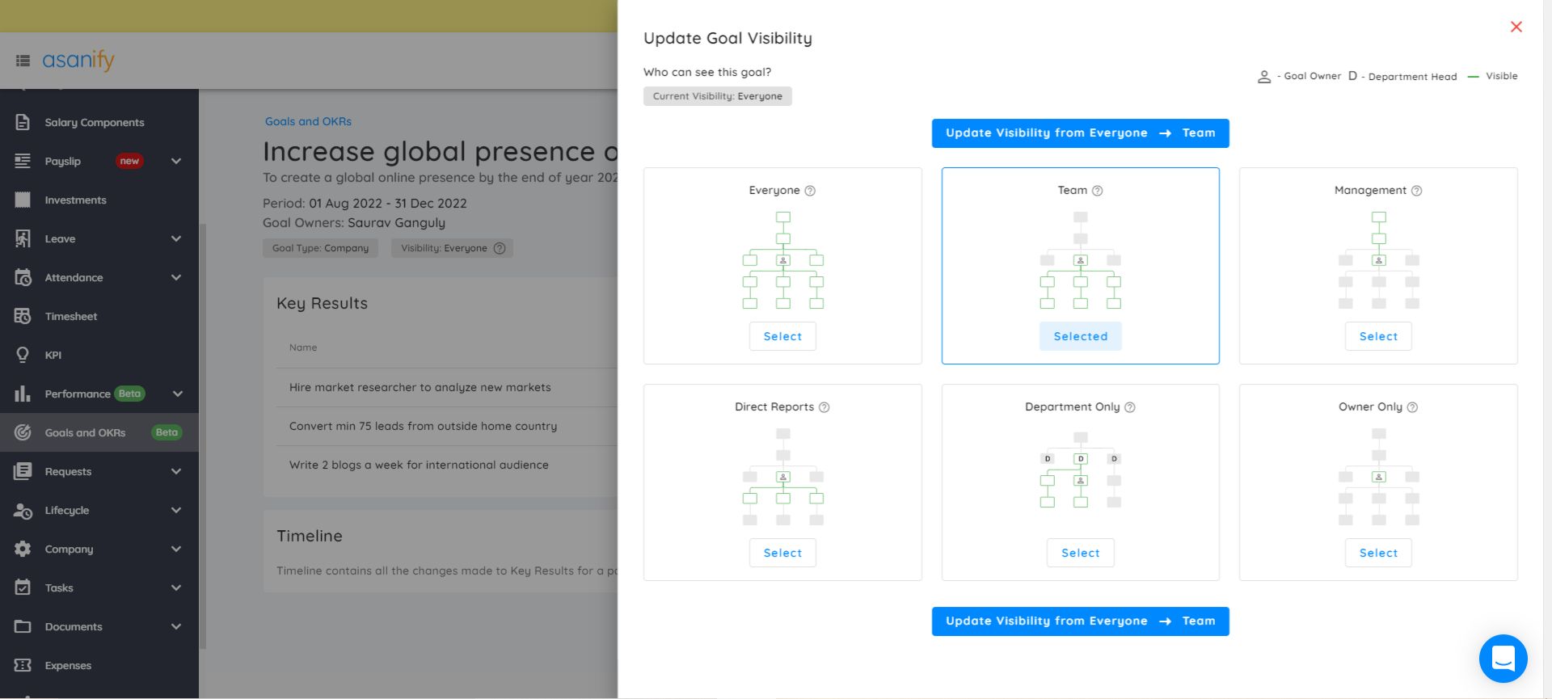
Task: Expand the Documents section
Action: (176, 626)
